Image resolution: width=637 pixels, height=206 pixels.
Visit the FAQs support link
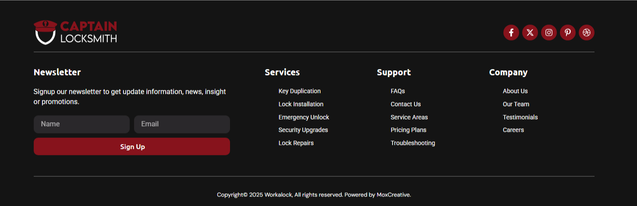[398, 91]
